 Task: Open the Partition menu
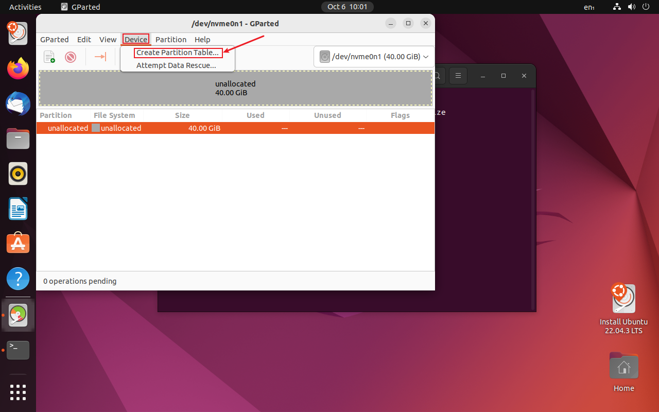171,39
